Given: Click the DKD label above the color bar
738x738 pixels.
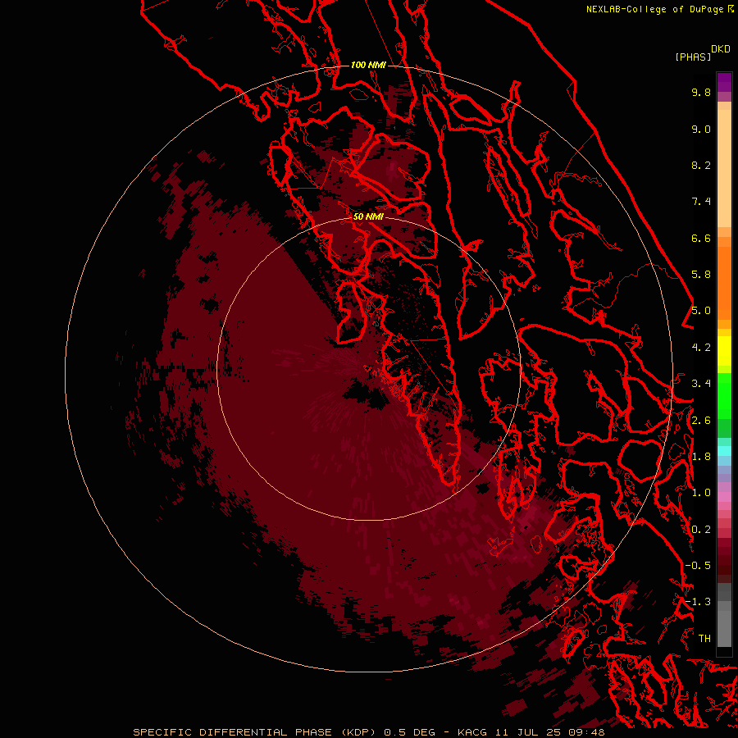Looking at the screenshot, I should click(x=721, y=48).
